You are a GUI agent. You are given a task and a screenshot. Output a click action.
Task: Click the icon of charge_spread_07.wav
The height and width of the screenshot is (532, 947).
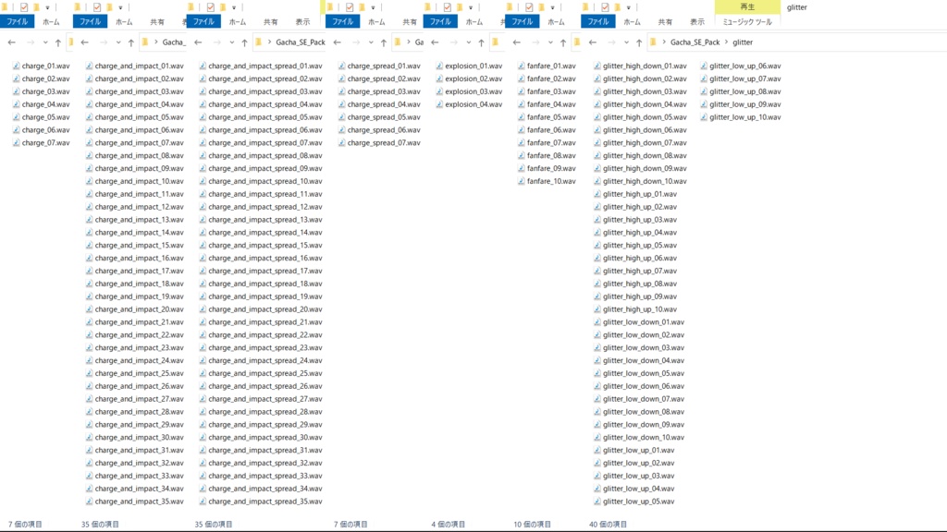tap(341, 143)
